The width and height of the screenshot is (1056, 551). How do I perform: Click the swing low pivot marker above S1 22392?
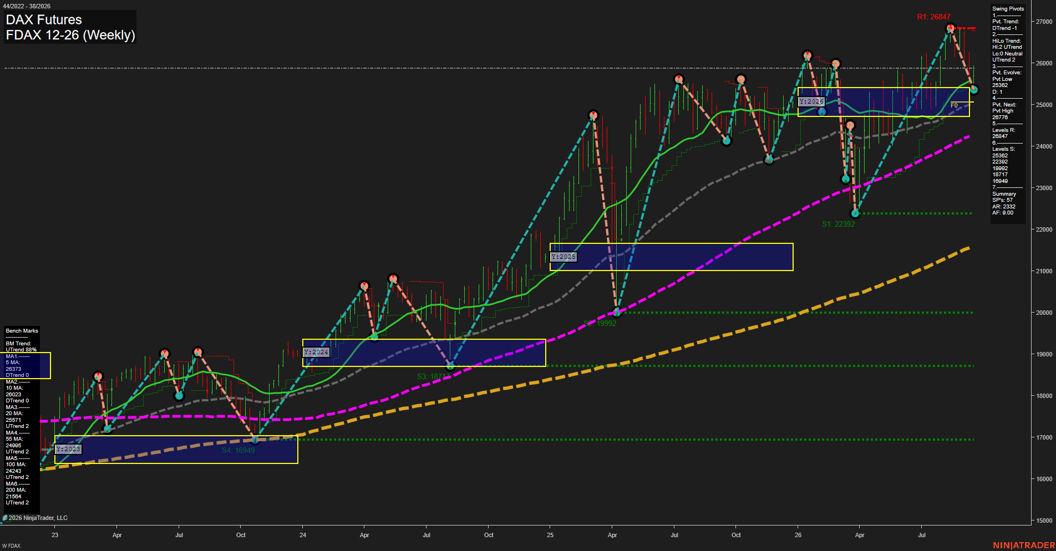click(855, 213)
